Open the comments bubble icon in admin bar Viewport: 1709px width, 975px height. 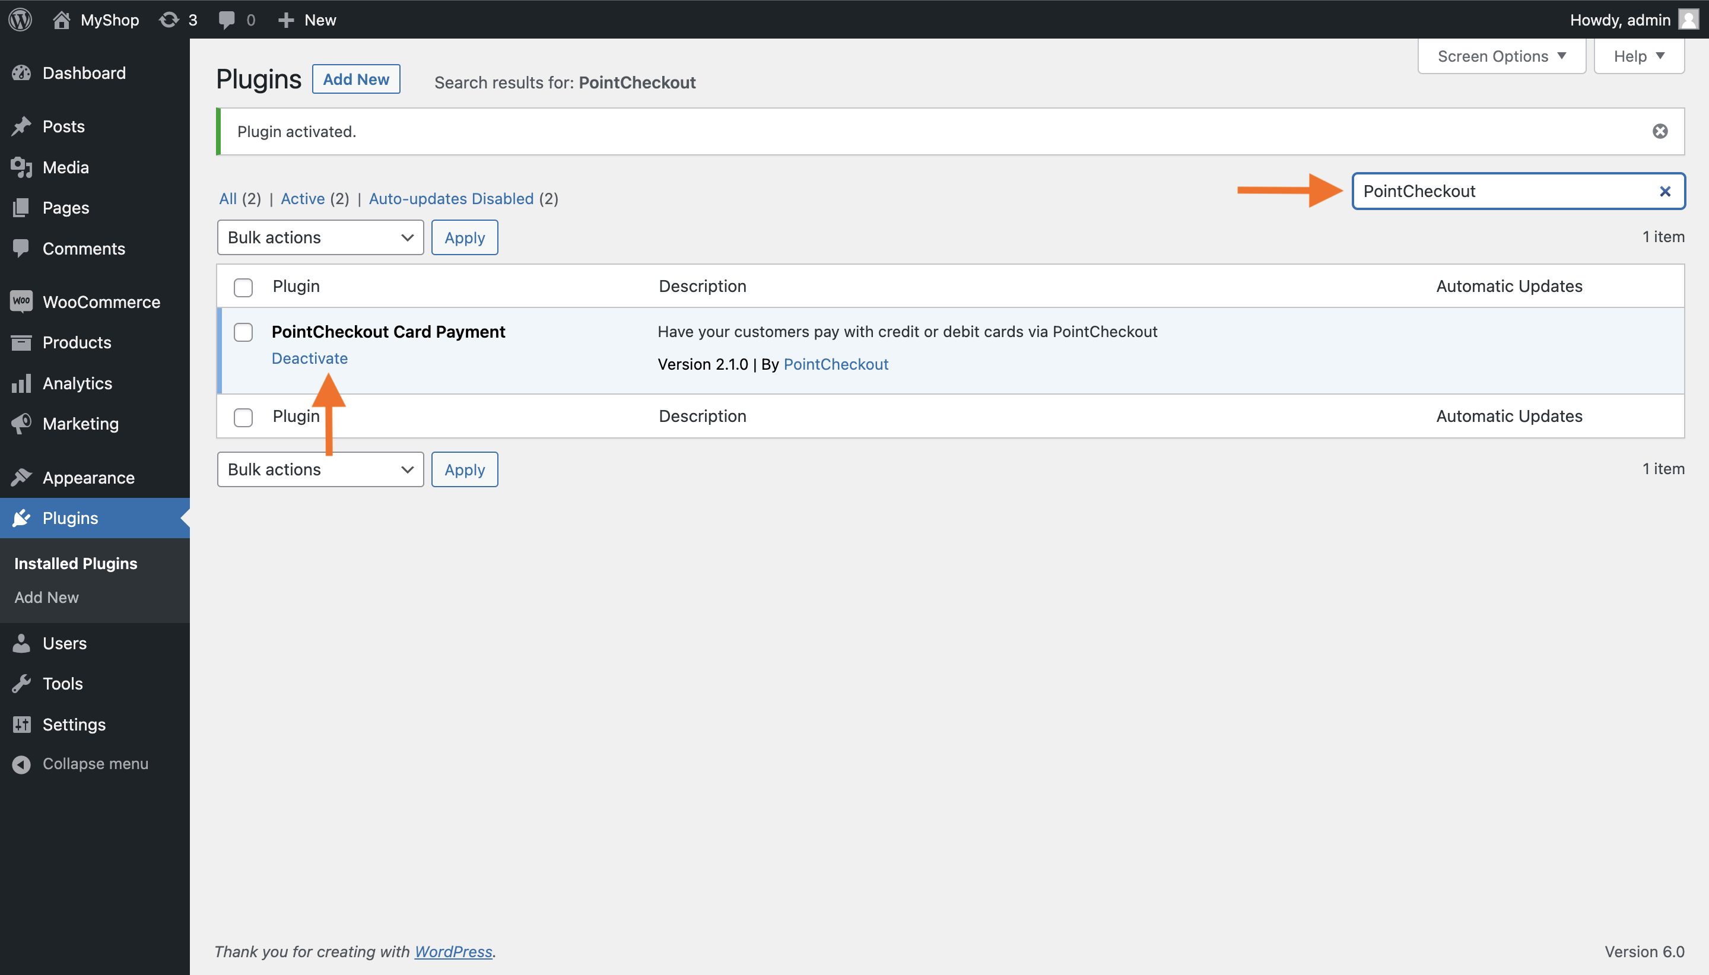227,20
